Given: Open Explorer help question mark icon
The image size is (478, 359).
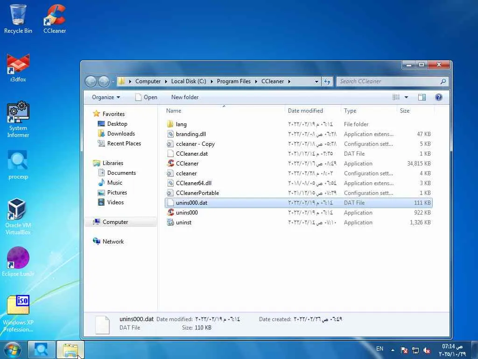Looking at the screenshot, I should pyautogui.click(x=438, y=97).
